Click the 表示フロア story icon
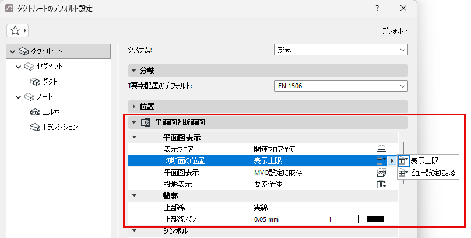Viewport: 471px width, 238px height. click(x=381, y=149)
